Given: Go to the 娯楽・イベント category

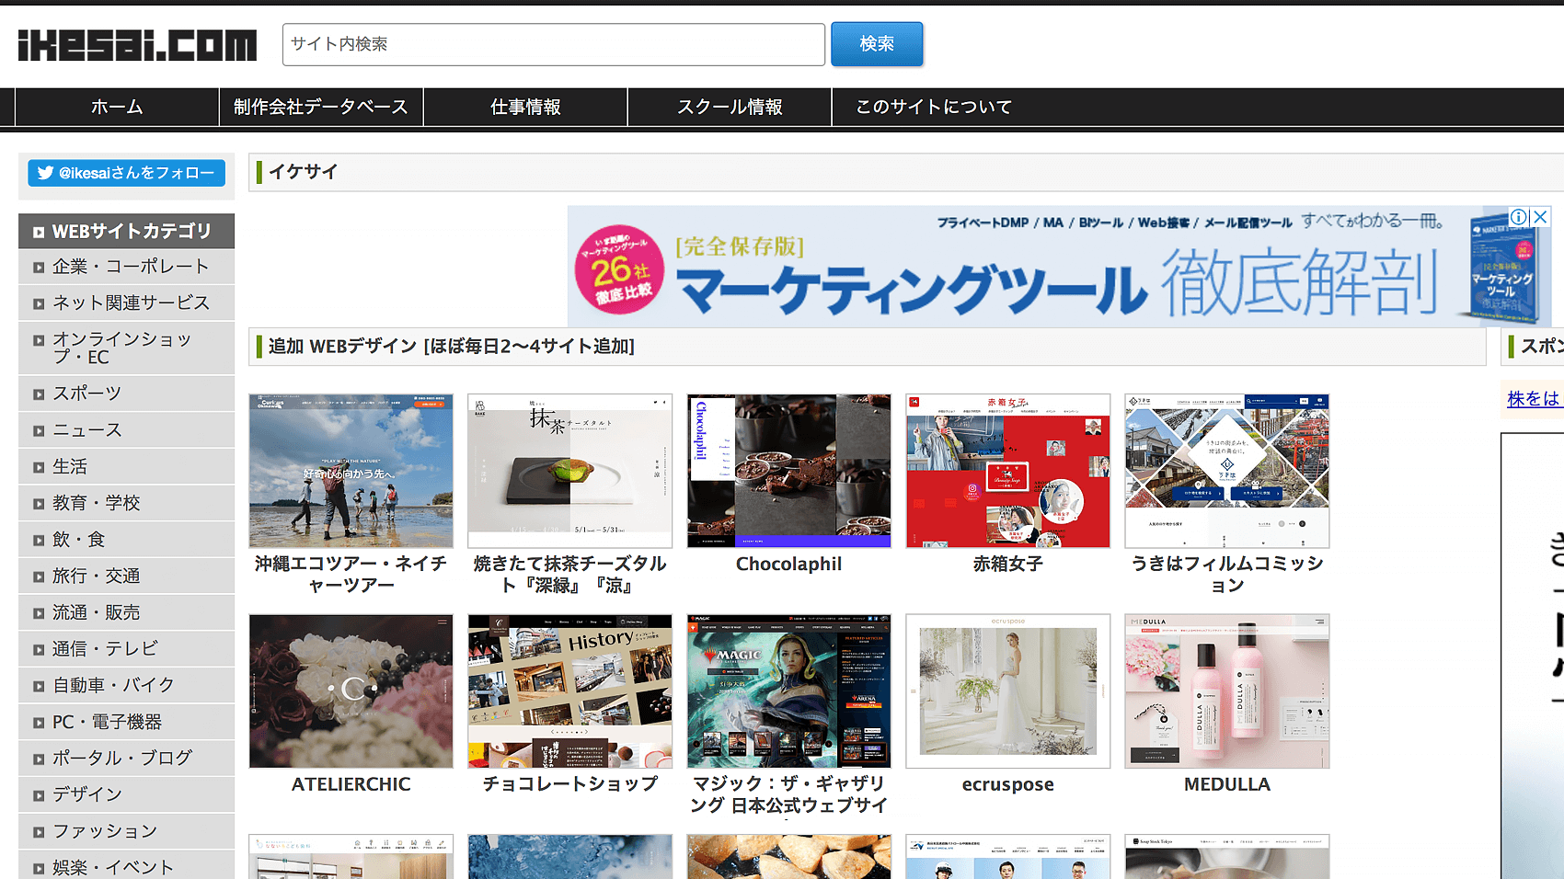Looking at the screenshot, I should coord(127,867).
